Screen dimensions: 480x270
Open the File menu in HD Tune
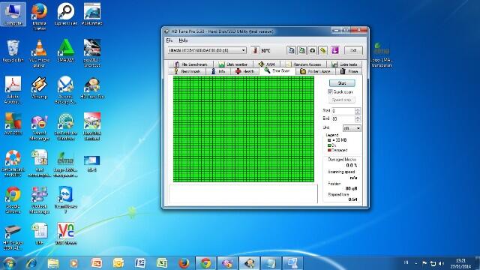click(169, 40)
